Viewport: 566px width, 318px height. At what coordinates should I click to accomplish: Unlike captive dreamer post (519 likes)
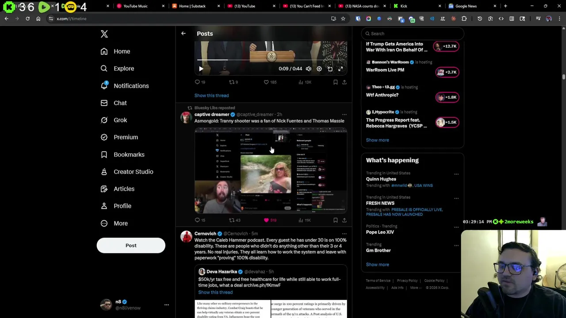point(270,220)
